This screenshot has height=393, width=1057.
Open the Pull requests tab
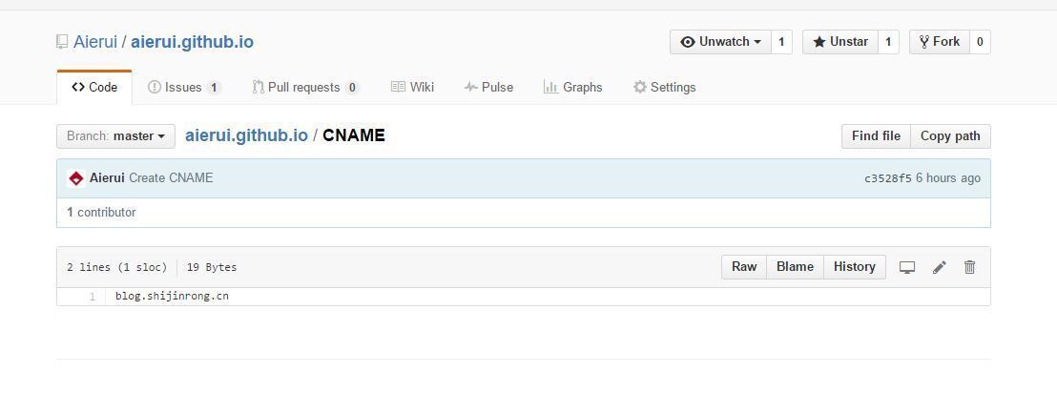point(304,87)
